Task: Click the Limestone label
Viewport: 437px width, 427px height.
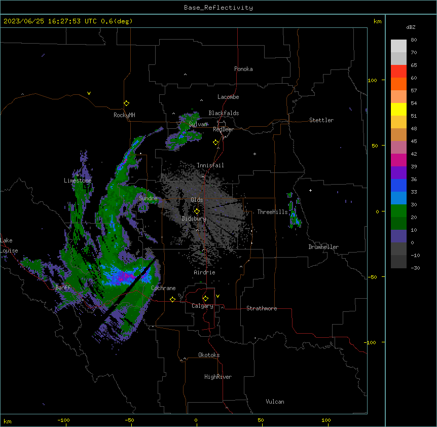Action: [x=78, y=181]
